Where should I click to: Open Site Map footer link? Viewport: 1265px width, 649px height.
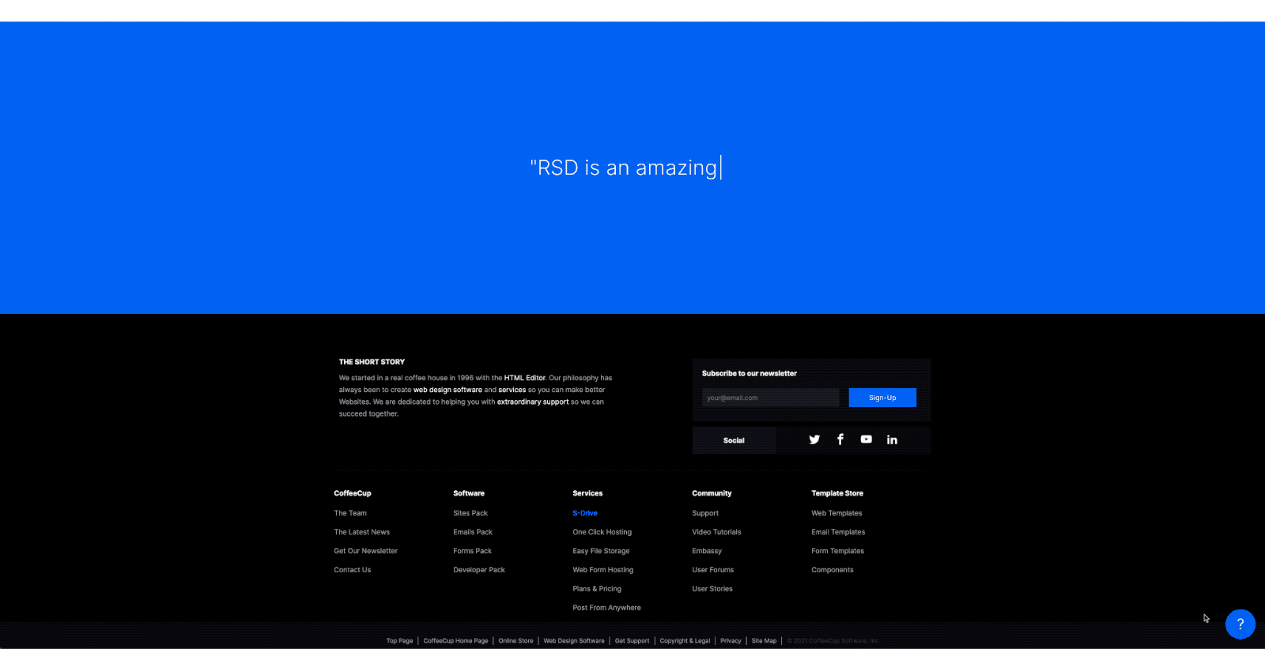(x=764, y=641)
